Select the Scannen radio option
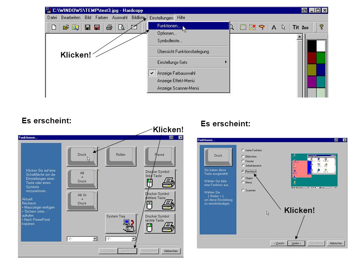This screenshot has width=358, height=269. (243, 190)
